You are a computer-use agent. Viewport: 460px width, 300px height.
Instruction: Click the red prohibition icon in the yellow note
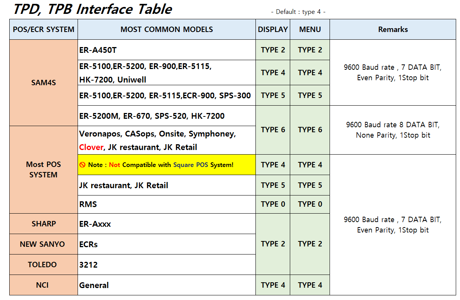tap(82, 165)
